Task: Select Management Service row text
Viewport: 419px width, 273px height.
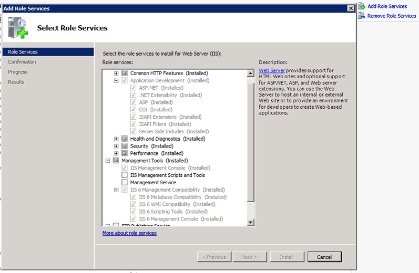Action: [153, 183]
